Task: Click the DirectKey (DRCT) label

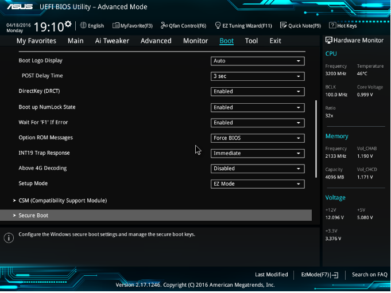Action: point(39,91)
